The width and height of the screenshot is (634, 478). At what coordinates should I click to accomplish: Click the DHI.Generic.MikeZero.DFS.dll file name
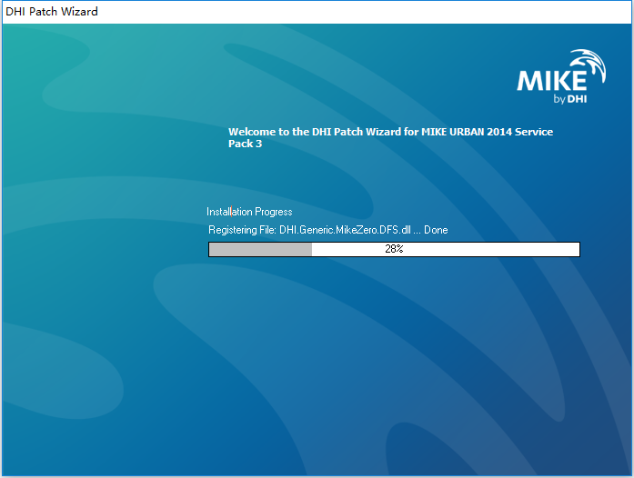coord(345,230)
